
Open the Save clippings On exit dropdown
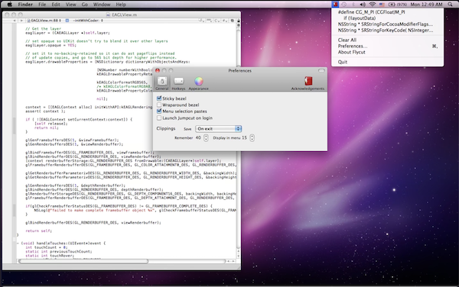click(218, 129)
